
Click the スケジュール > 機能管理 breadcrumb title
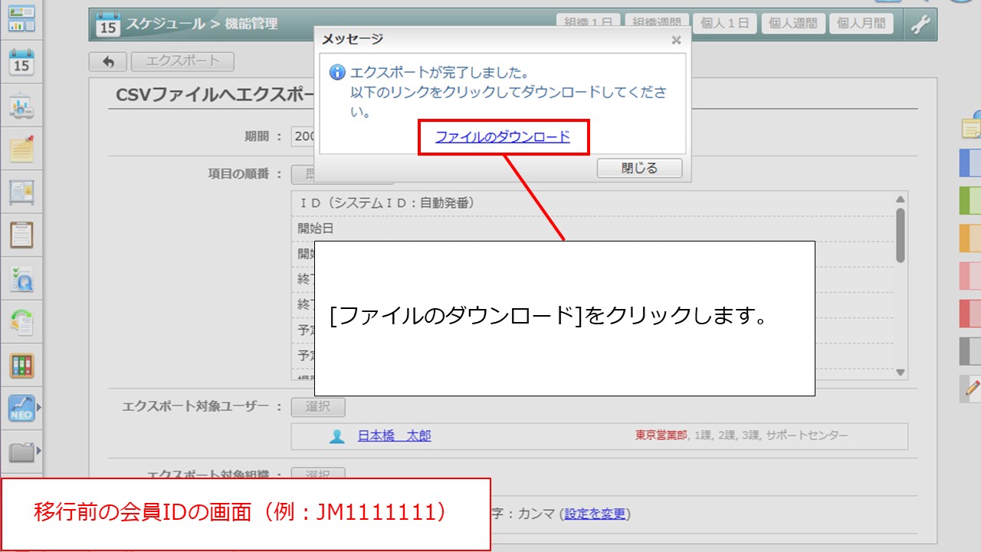pos(201,24)
